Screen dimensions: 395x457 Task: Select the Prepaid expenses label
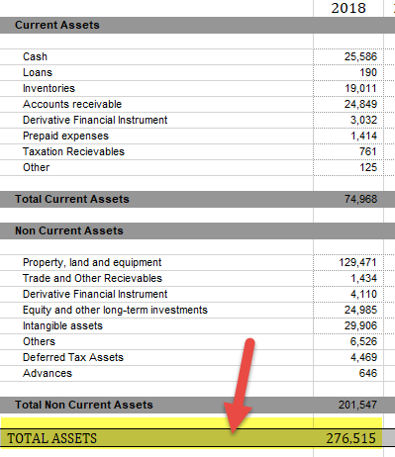65,136
